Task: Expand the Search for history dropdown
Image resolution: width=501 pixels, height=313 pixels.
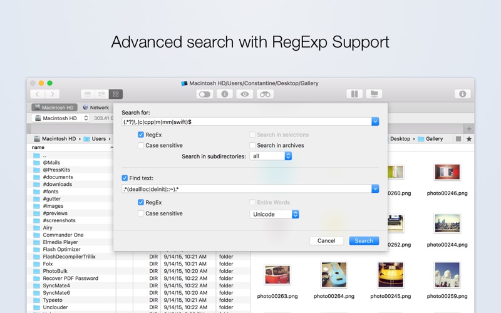Action: pyautogui.click(x=375, y=121)
